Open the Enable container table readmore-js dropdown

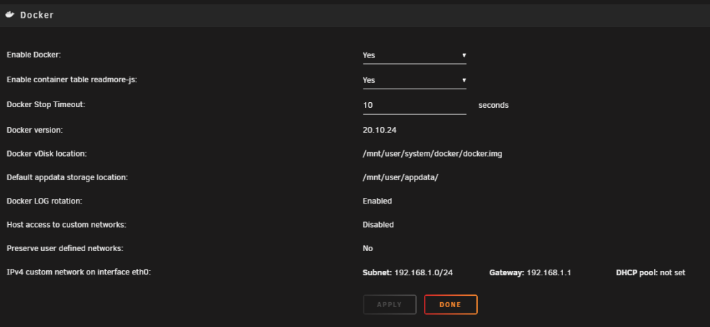click(x=415, y=80)
